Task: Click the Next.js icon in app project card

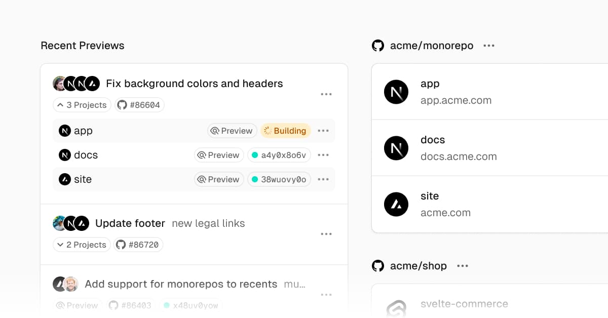Action: tap(396, 92)
